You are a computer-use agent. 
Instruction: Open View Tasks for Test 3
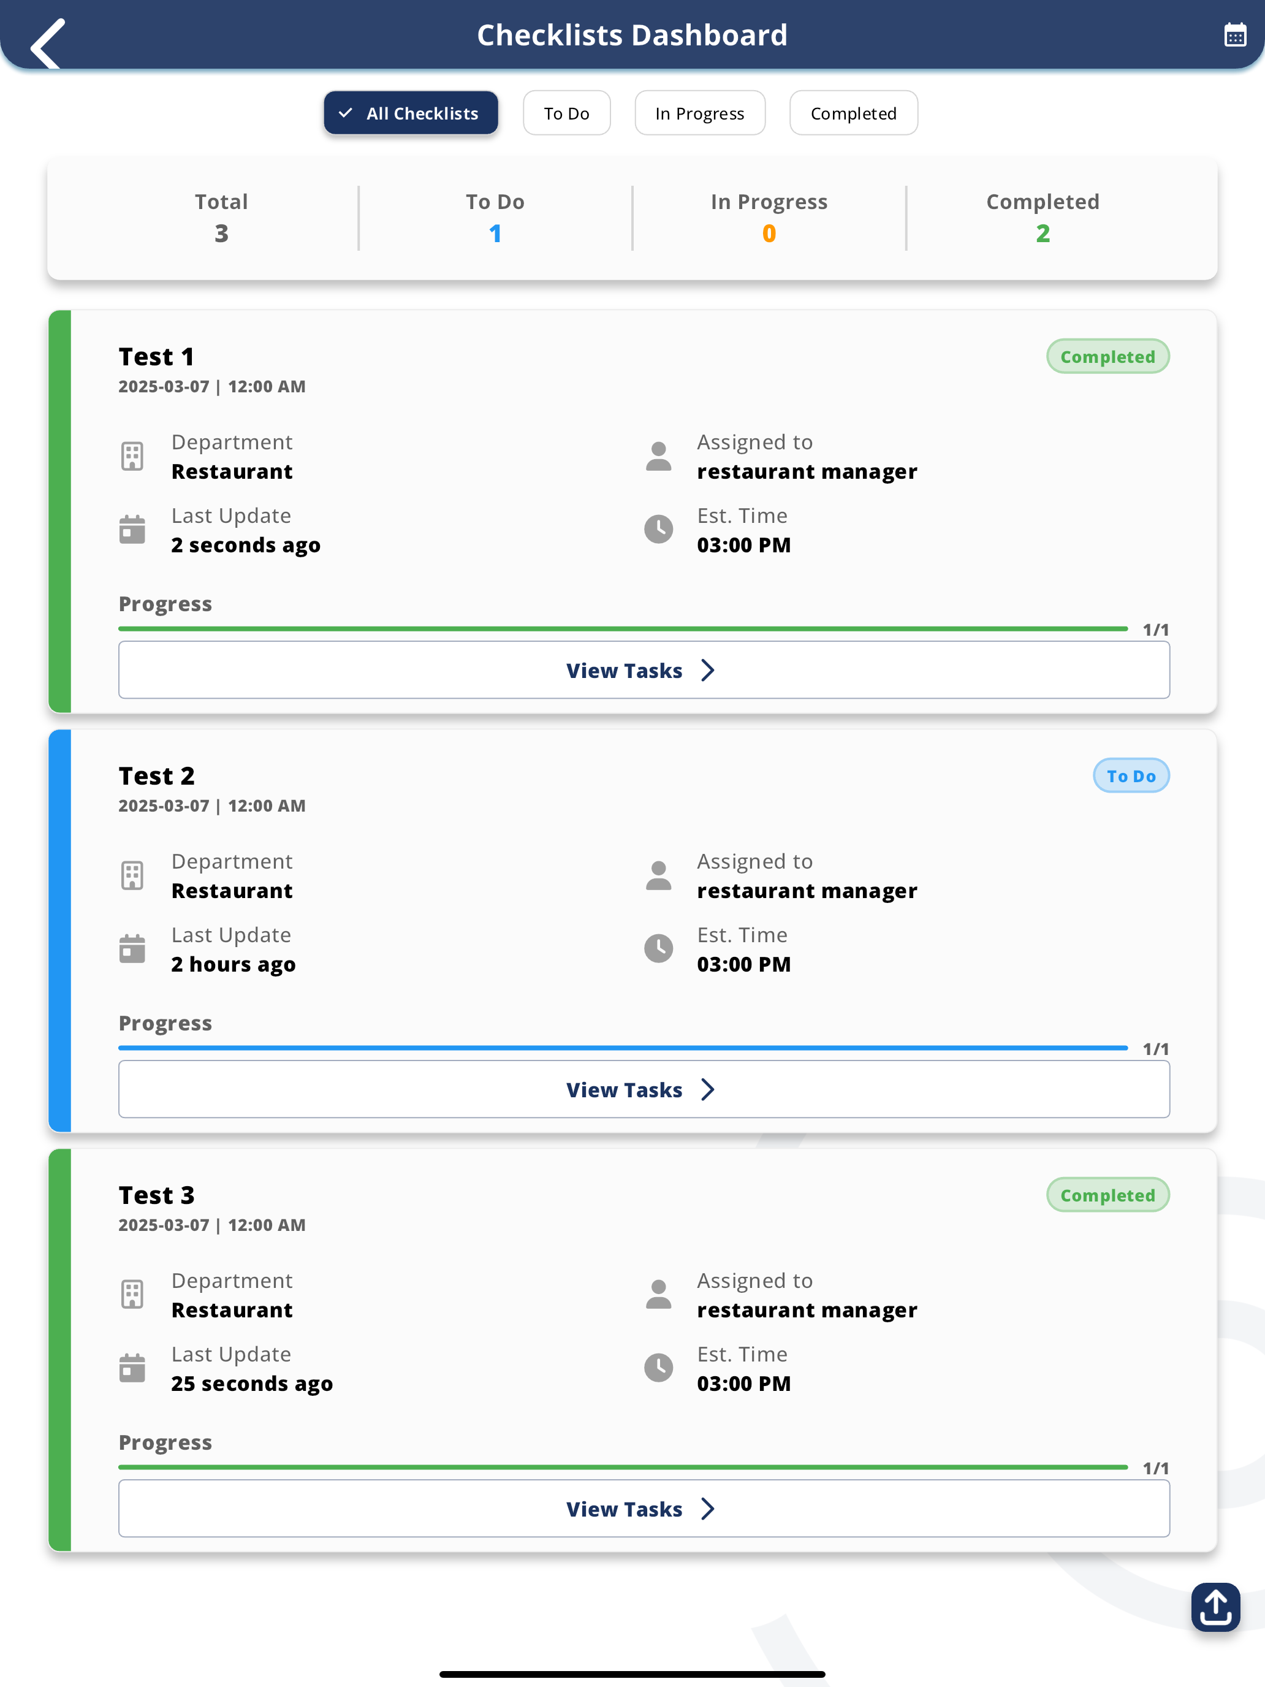pyautogui.click(x=644, y=1509)
